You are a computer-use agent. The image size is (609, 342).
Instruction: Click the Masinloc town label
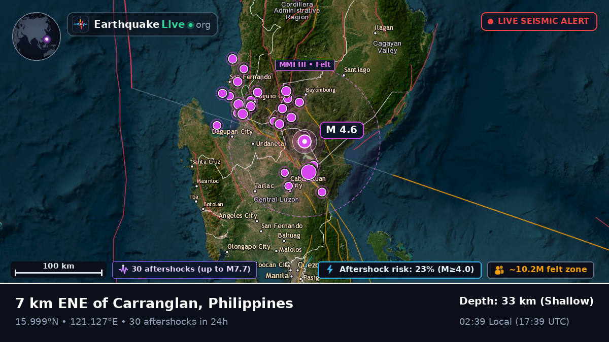pyautogui.click(x=208, y=181)
